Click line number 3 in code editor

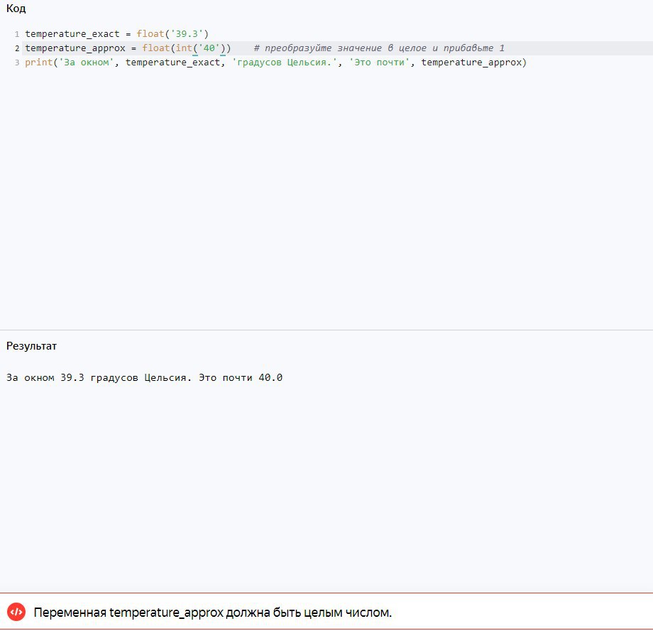tap(17, 63)
